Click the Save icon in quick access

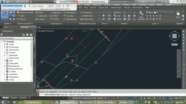15,2
